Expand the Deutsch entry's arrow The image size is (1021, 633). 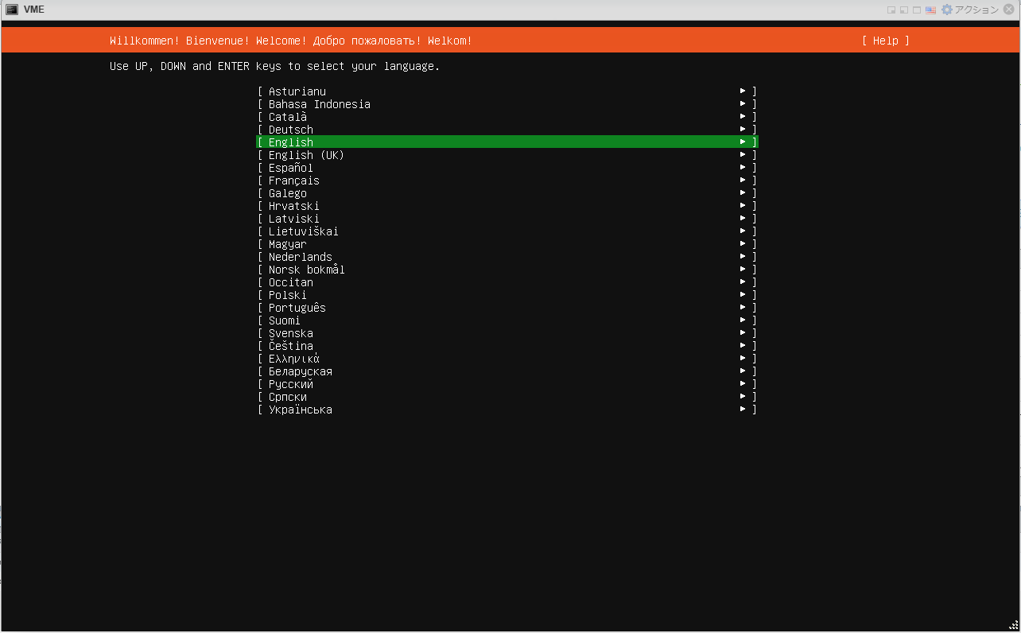(742, 129)
